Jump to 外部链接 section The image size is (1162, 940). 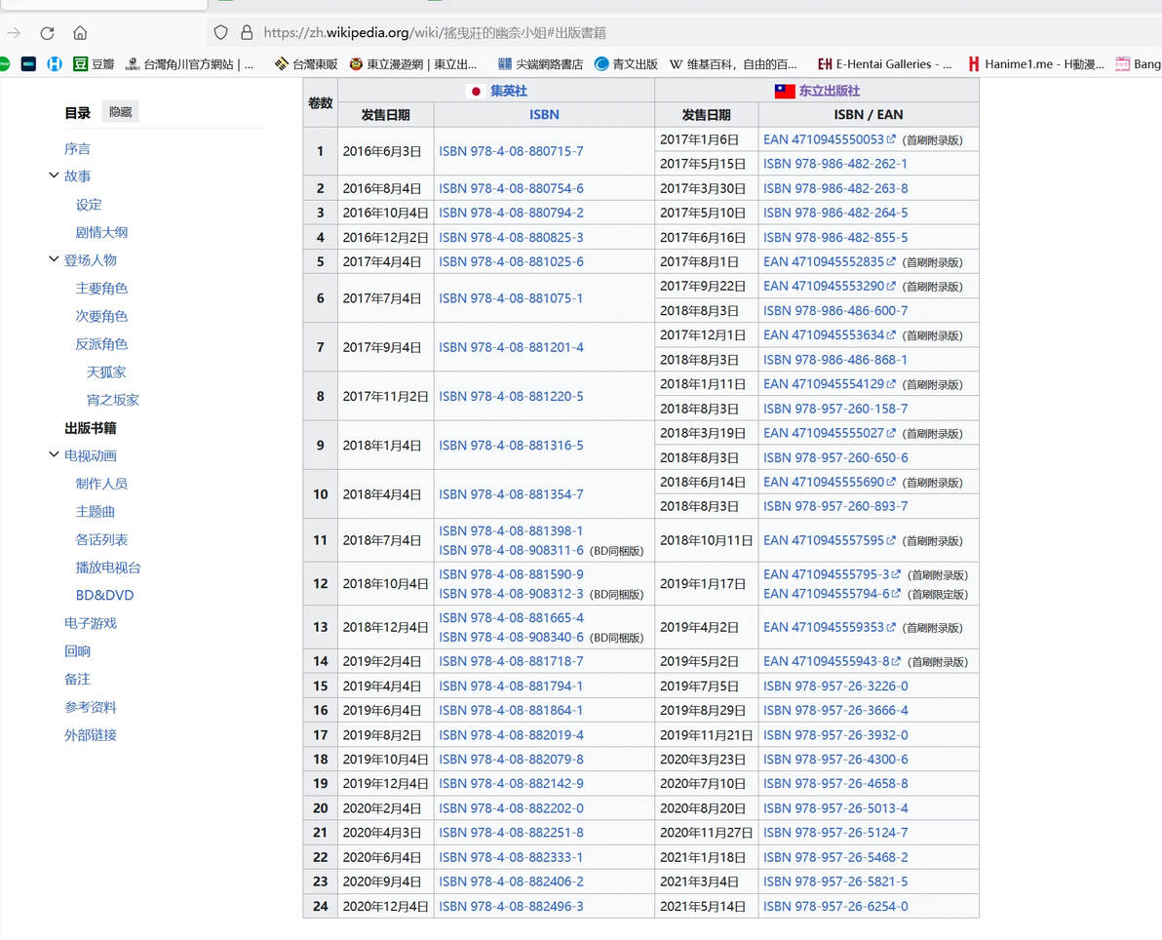pyautogui.click(x=91, y=735)
